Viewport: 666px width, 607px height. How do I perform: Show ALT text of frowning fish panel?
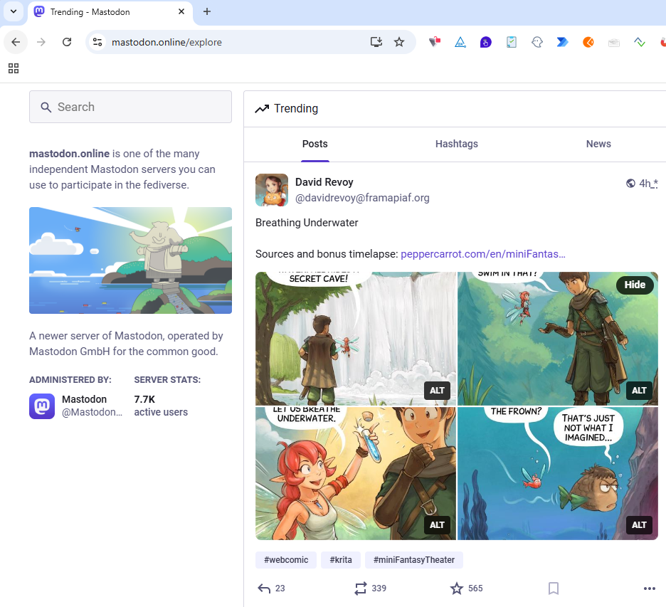[639, 525]
